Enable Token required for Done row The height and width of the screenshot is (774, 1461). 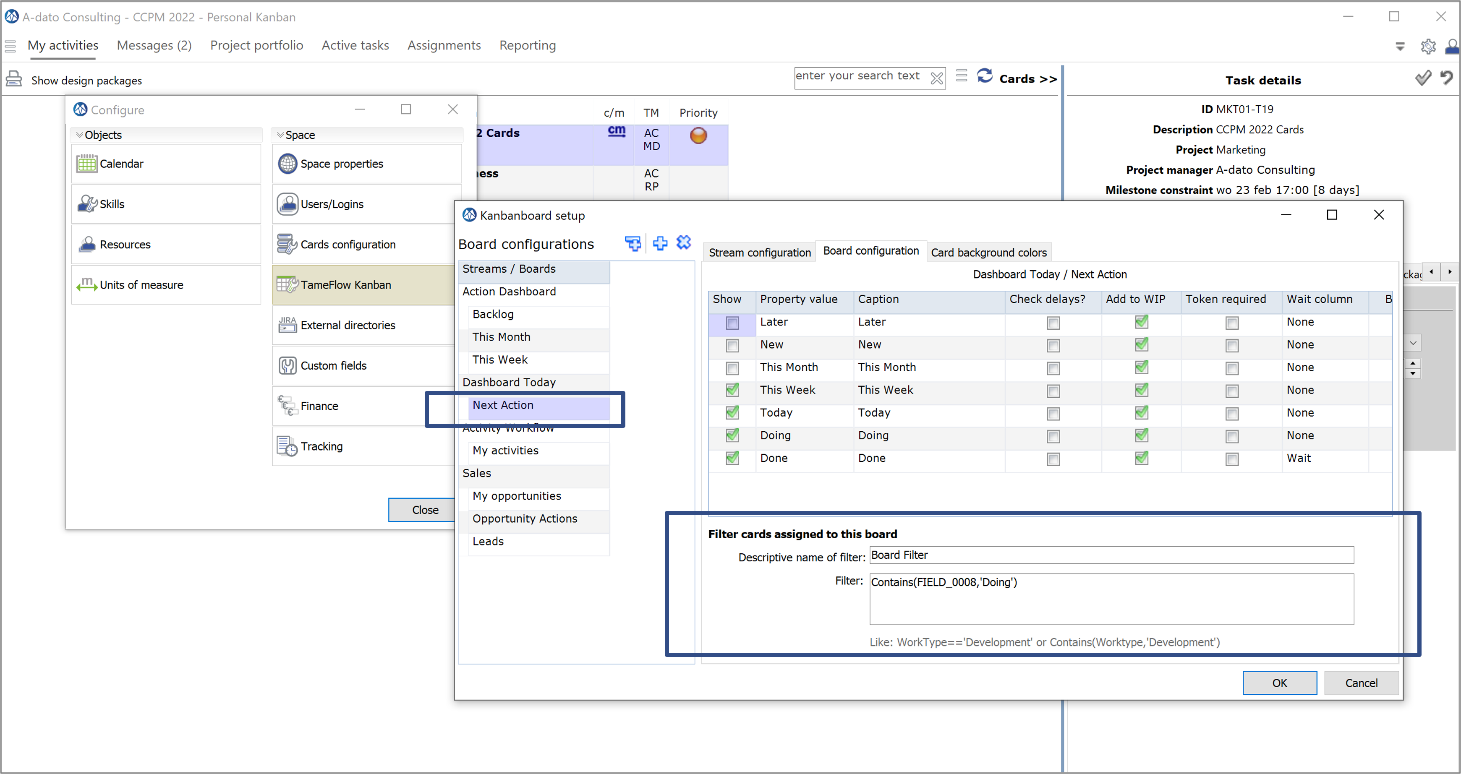point(1232,459)
